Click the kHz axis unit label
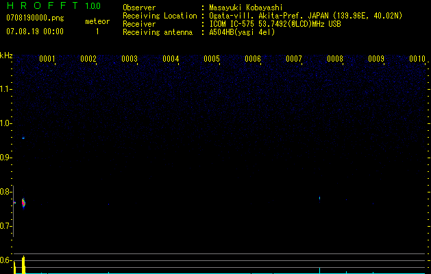 [x=6, y=55]
